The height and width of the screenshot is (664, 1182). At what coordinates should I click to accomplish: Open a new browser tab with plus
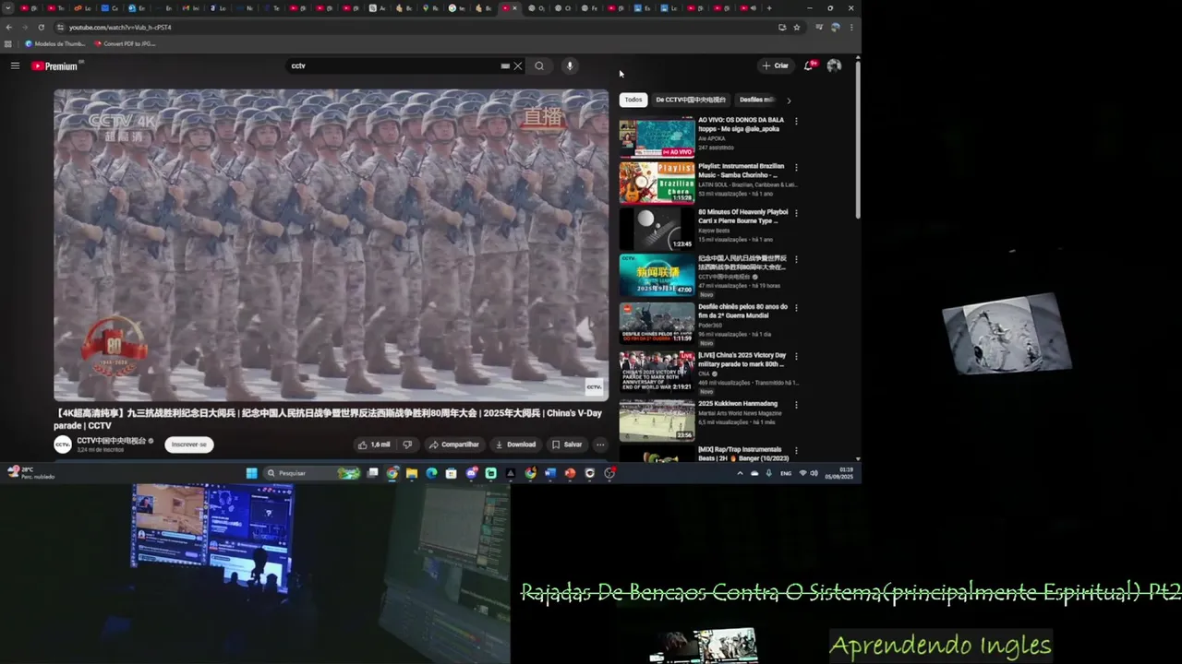pos(769,8)
